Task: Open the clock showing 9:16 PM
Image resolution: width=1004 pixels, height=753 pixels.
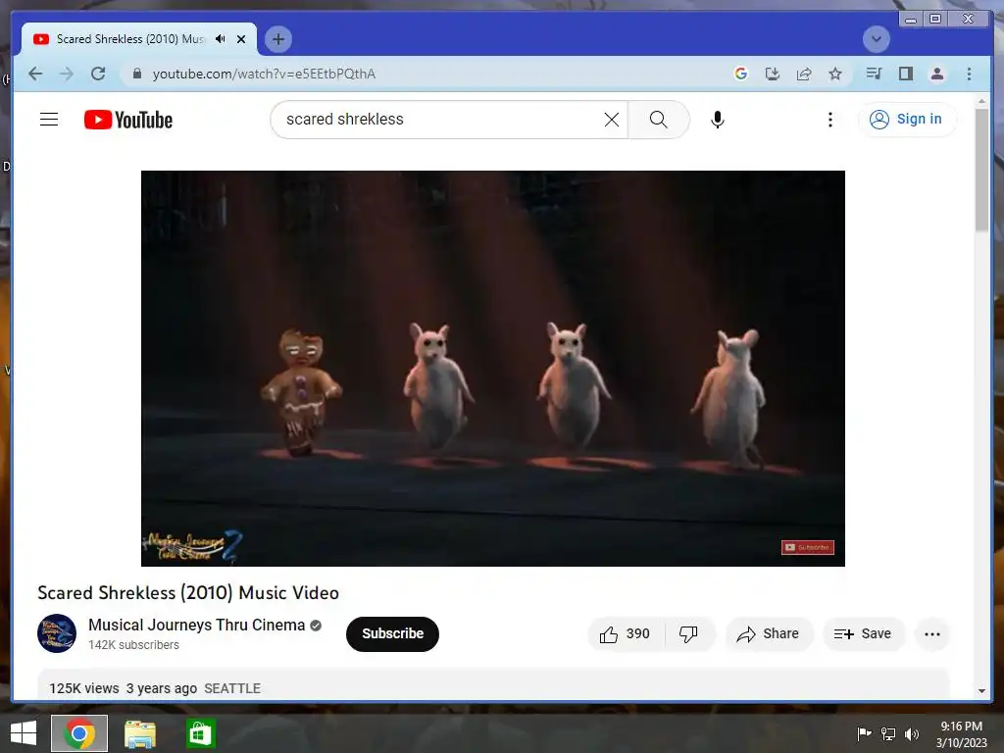Action: click(x=961, y=733)
